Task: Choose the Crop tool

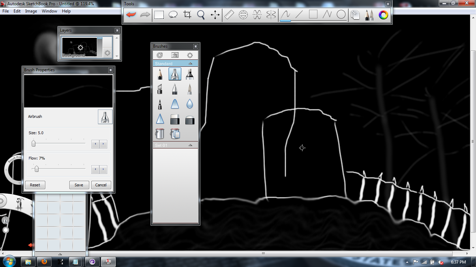Action: (187, 15)
